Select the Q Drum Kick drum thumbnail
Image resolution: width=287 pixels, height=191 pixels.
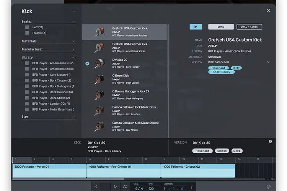(100, 79)
